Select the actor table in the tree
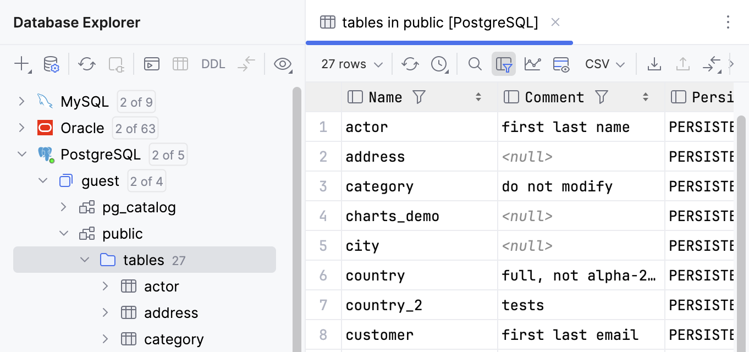 point(161,286)
